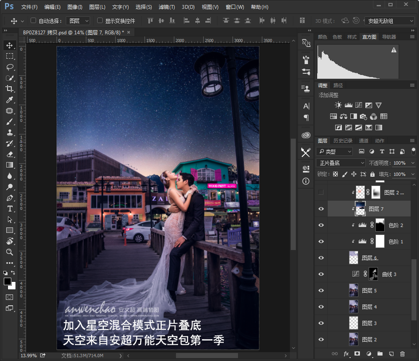Hide 曲线 3 layer

tap(321, 274)
